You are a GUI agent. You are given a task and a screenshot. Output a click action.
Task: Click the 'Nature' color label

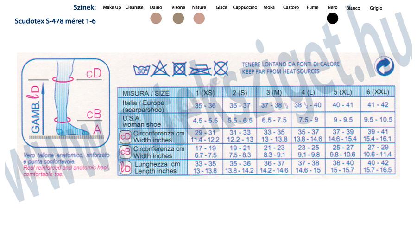199,7
